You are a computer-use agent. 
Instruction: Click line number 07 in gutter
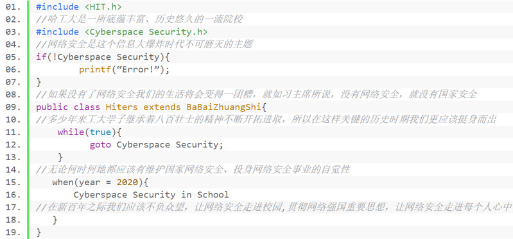[x=13, y=82]
